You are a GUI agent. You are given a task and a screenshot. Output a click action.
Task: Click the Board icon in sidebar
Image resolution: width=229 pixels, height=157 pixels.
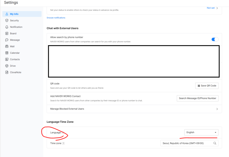(7, 33)
